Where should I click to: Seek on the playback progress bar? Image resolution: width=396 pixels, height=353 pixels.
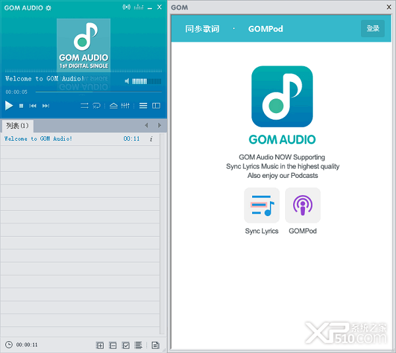(98, 92)
